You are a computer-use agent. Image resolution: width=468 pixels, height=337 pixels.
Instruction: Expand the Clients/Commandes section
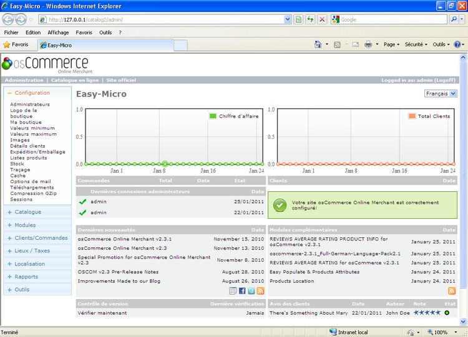point(37,238)
